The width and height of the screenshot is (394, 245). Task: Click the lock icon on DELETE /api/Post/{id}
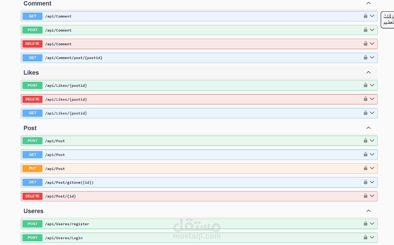pos(365,196)
